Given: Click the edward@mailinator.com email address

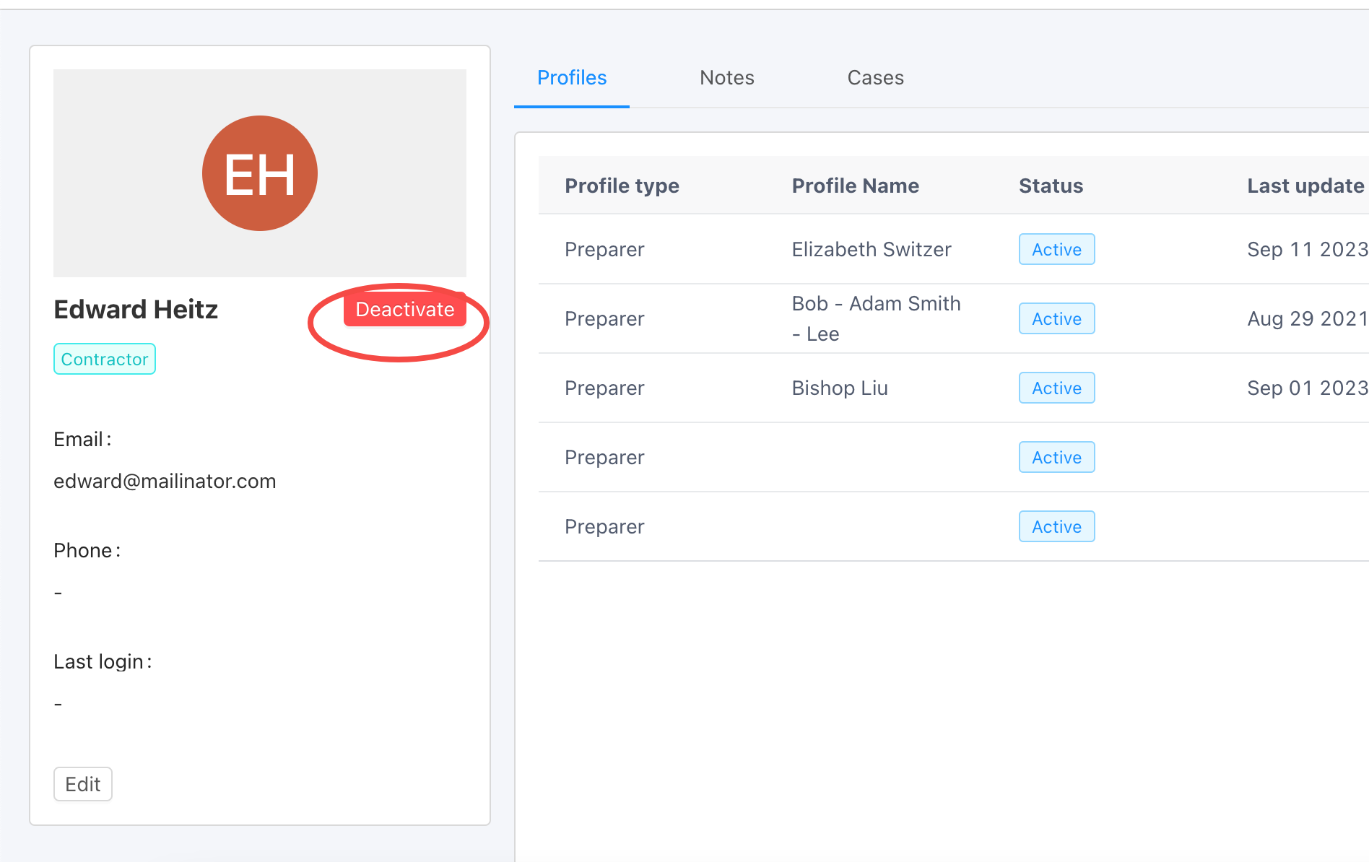Looking at the screenshot, I should click(165, 482).
